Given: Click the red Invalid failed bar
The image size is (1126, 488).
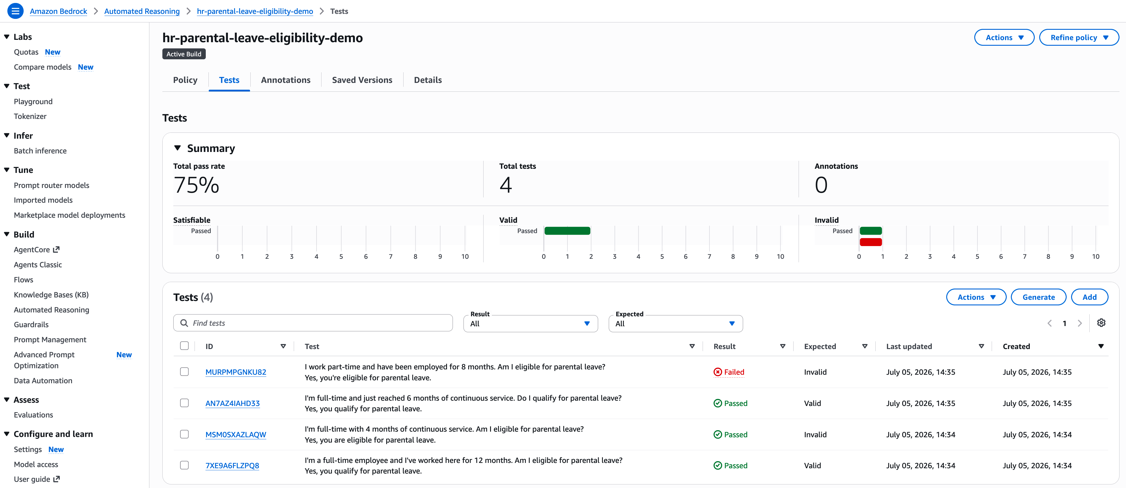Looking at the screenshot, I should (870, 242).
